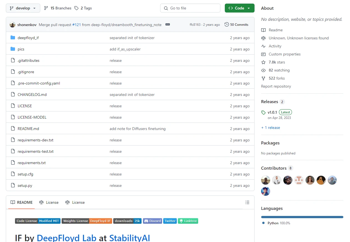Open the setup.py file
This screenshot has height=242, width=350.
25,185
